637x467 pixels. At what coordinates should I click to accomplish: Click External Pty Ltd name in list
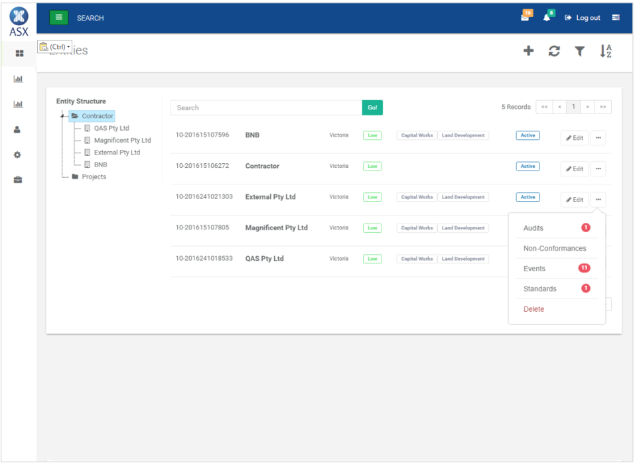pos(270,197)
